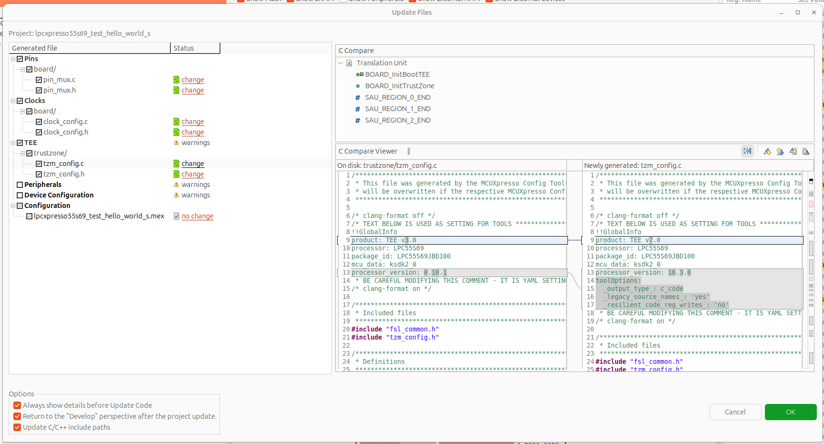The height and width of the screenshot is (444, 824).
Task: Check the Peripherals checkbox
Action: click(x=20, y=185)
